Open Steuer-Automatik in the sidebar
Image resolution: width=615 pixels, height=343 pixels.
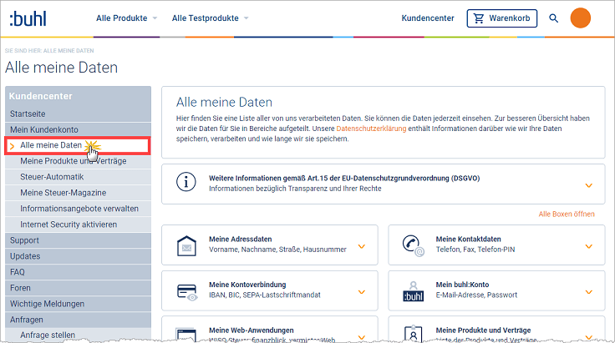click(78, 177)
